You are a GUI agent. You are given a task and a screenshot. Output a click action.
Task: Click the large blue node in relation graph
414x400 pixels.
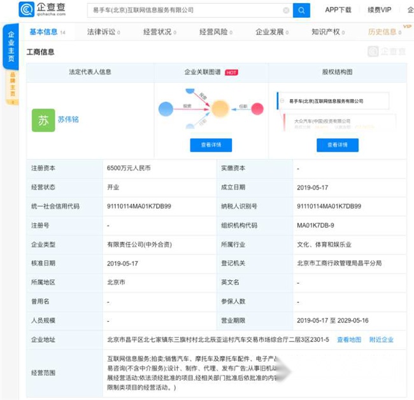pyautogui.click(x=166, y=109)
